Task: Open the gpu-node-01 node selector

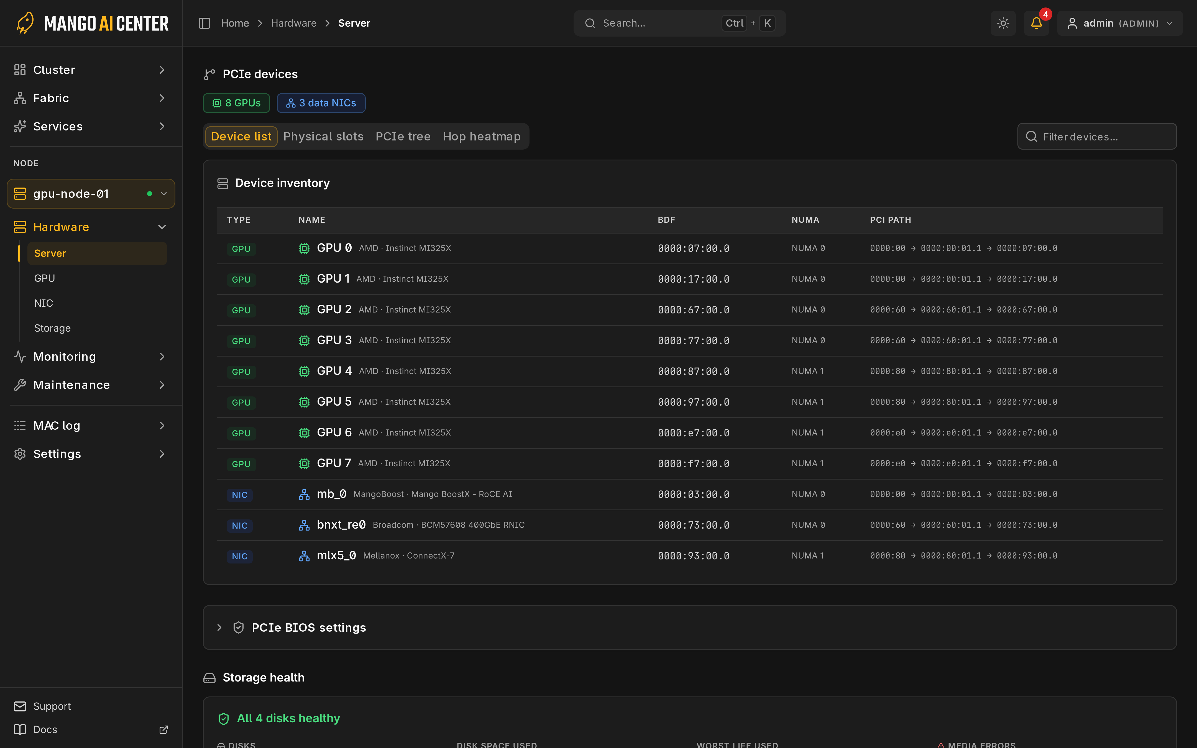Action: coord(91,194)
